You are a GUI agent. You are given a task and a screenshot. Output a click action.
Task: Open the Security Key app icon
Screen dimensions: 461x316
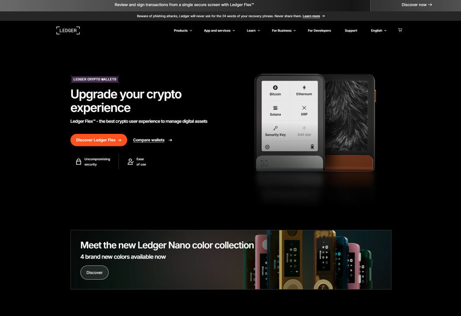click(275, 128)
